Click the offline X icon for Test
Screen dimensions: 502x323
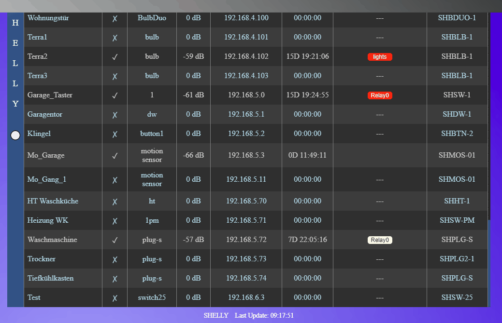[115, 298]
